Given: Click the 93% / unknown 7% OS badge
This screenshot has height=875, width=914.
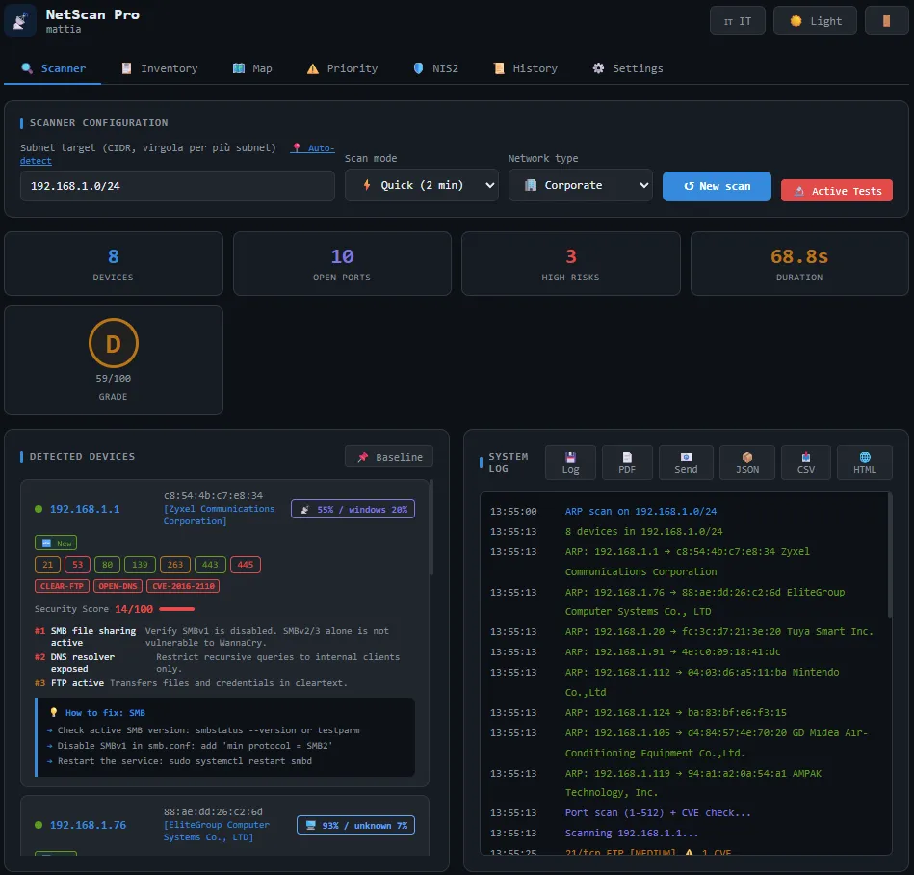Looking at the screenshot, I should (x=355, y=825).
